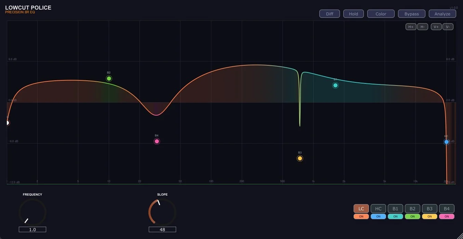Click the Color button
The width and height of the screenshot is (463, 239).
pyautogui.click(x=381, y=14)
